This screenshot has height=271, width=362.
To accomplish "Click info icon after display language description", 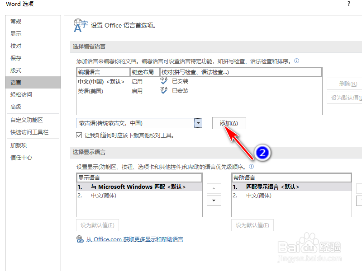I will tap(252, 166).
